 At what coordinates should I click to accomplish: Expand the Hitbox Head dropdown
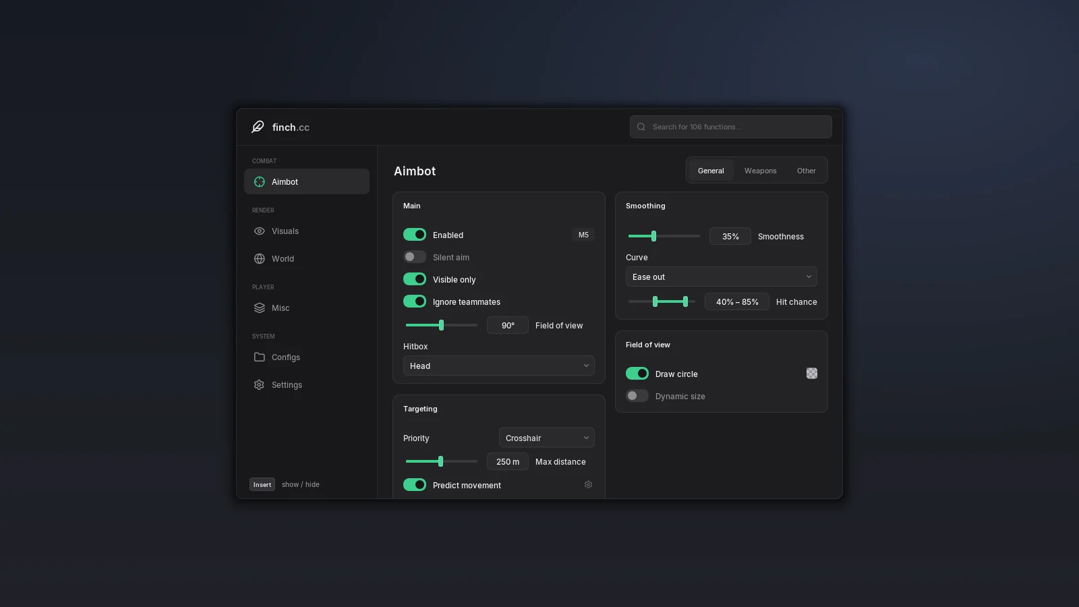(499, 366)
